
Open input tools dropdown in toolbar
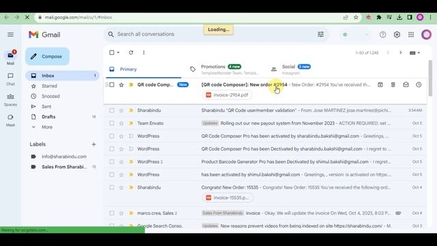[414, 53]
